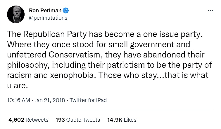
Task: View the 4,602 Retweets list
Action: pos(28,120)
